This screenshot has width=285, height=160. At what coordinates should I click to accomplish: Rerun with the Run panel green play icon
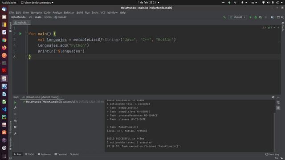tap(15, 103)
